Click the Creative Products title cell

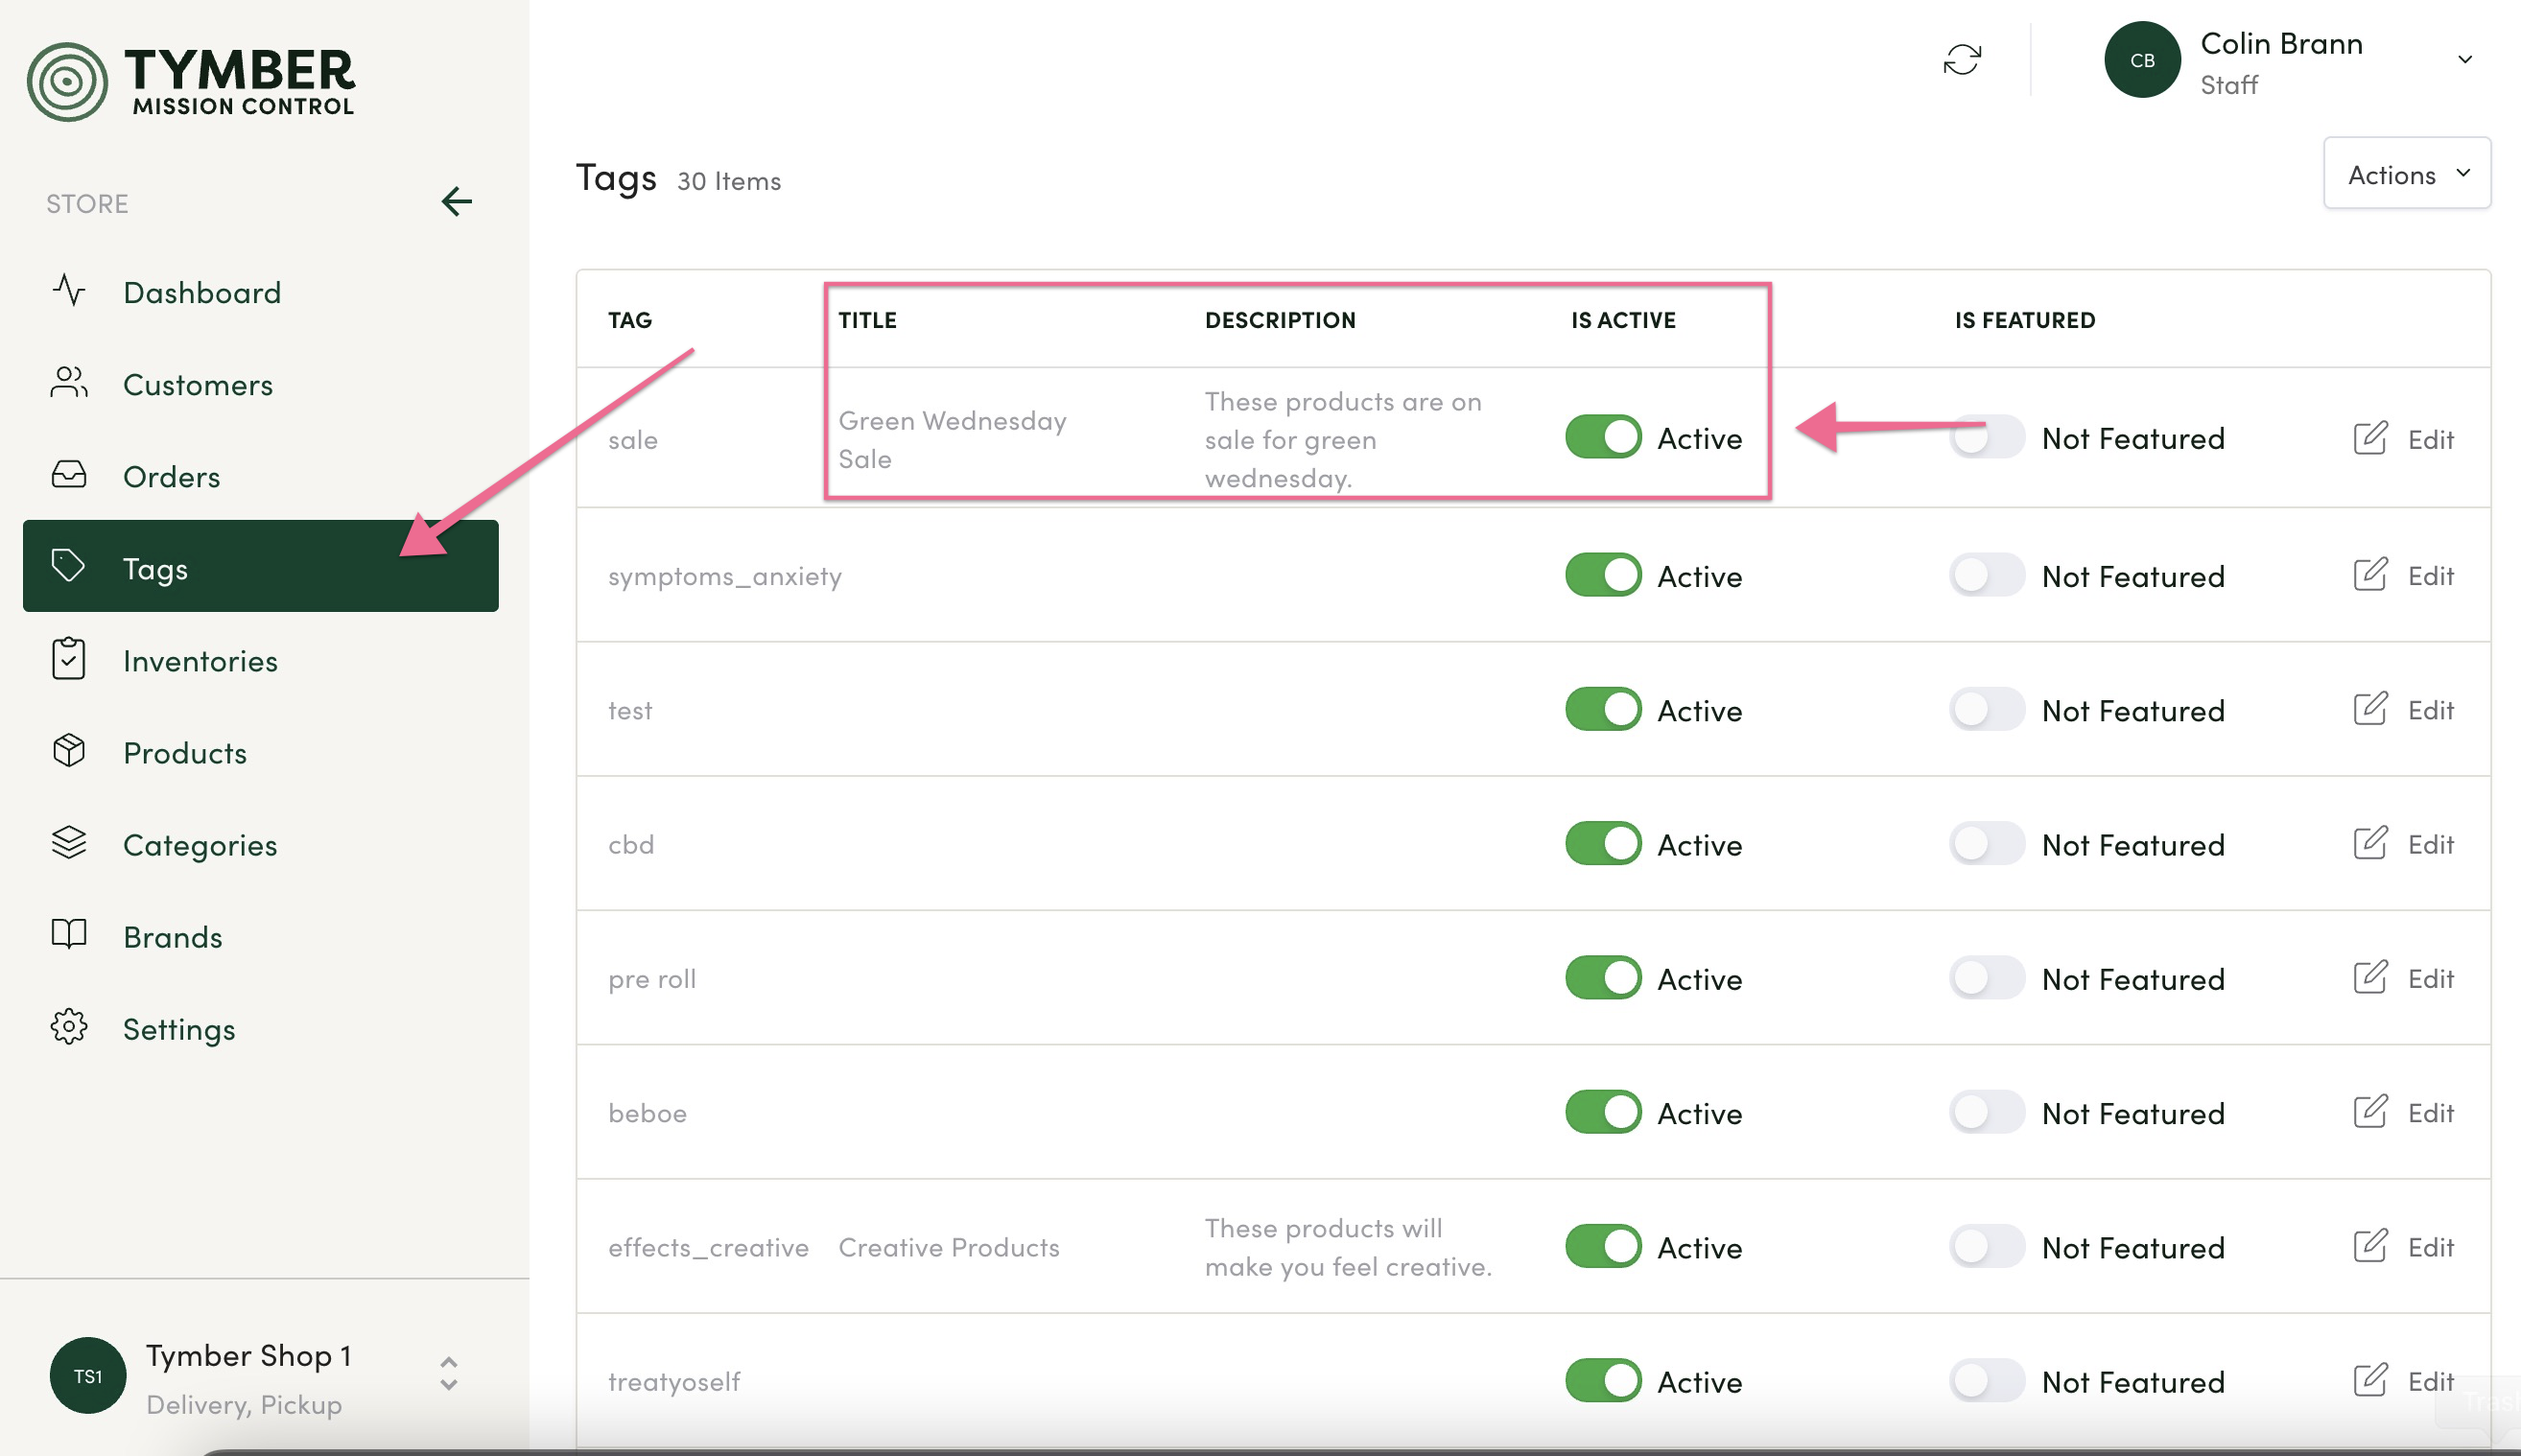(x=948, y=1246)
